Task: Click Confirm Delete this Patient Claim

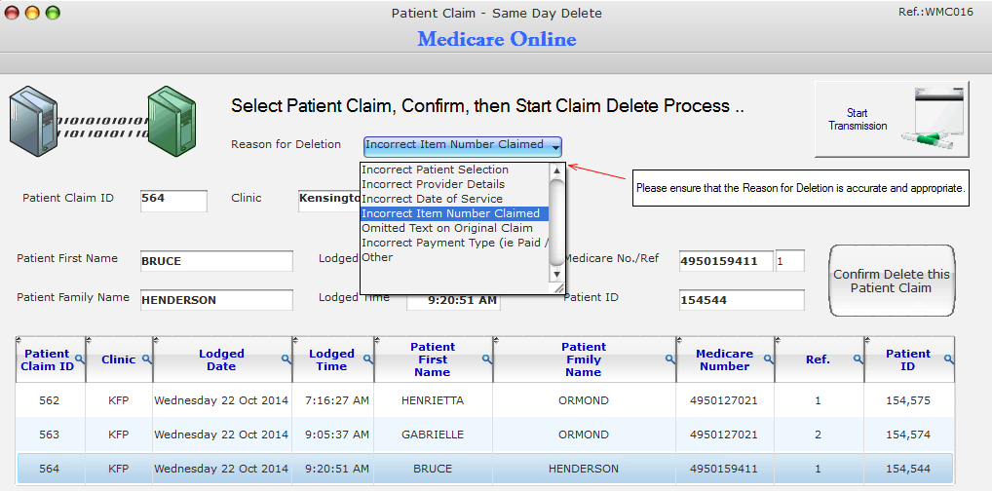Action: [892, 281]
